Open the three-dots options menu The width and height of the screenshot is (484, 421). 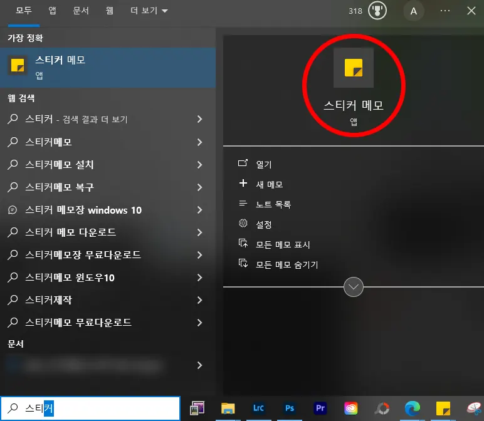click(x=445, y=11)
